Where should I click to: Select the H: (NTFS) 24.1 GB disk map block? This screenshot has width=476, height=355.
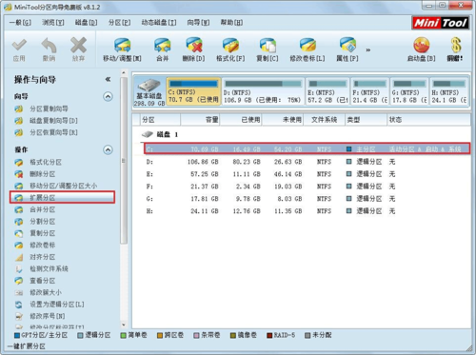coord(448,91)
